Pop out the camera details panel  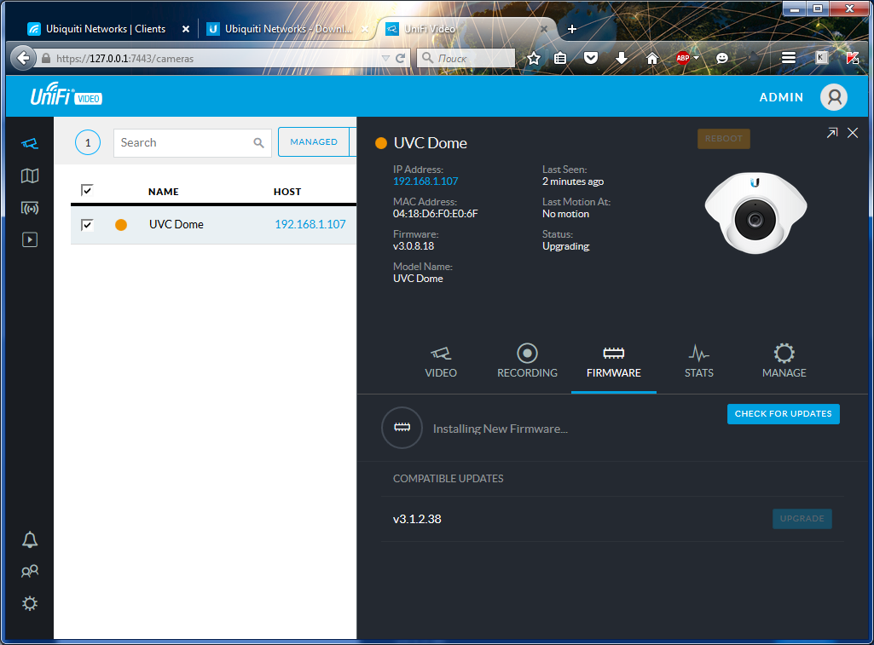click(832, 133)
